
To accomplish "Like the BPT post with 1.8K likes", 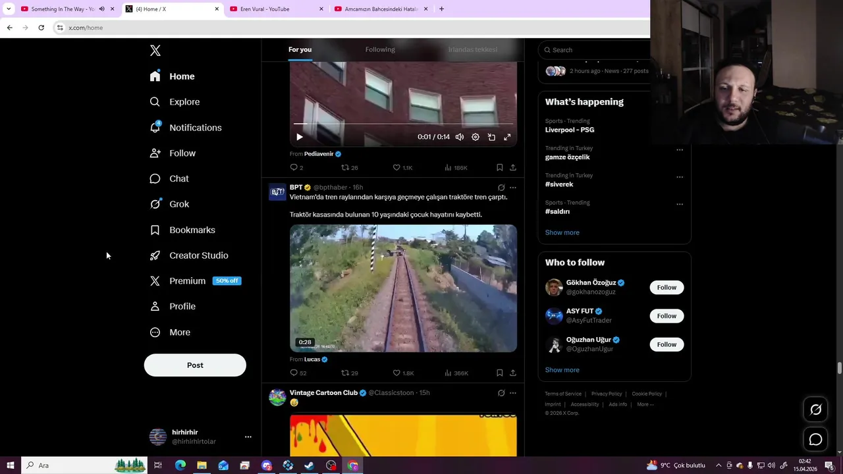I will click(x=403, y=373).
